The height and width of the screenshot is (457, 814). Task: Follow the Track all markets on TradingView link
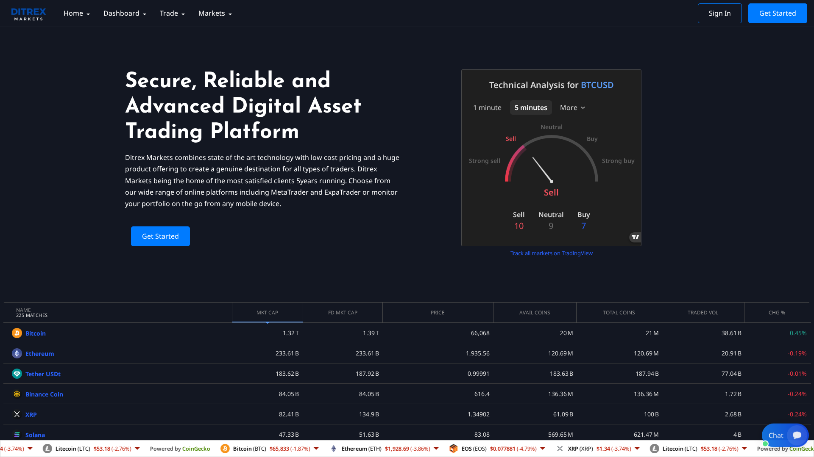(x=551, y=253)
